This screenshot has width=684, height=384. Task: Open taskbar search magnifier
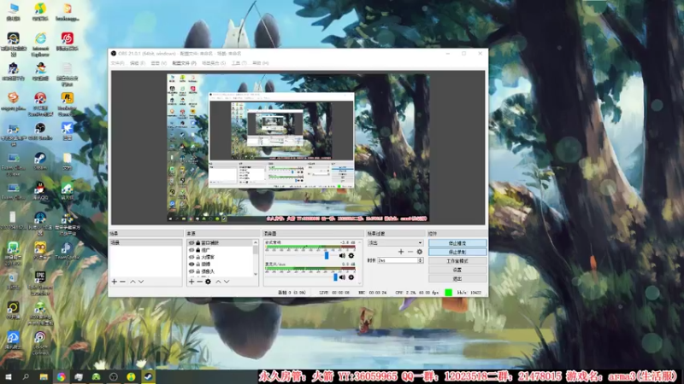click(26, 376)
